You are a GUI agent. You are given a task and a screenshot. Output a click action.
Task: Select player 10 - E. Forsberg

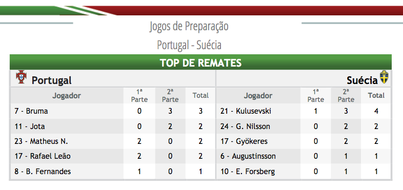pyautogui.click(x=248, y=171)
